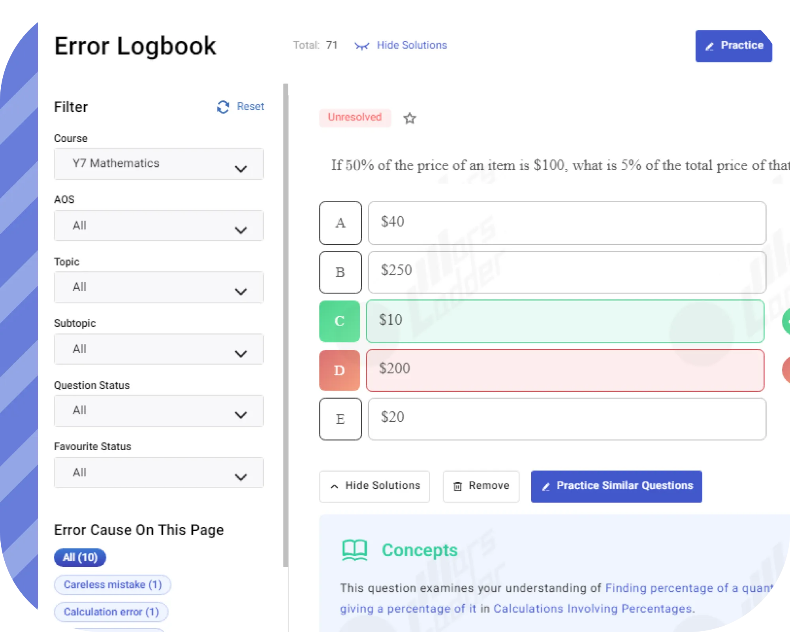Select answer option letter B
Viewport: 790px width, 632px height.
(x=340, y=272)
